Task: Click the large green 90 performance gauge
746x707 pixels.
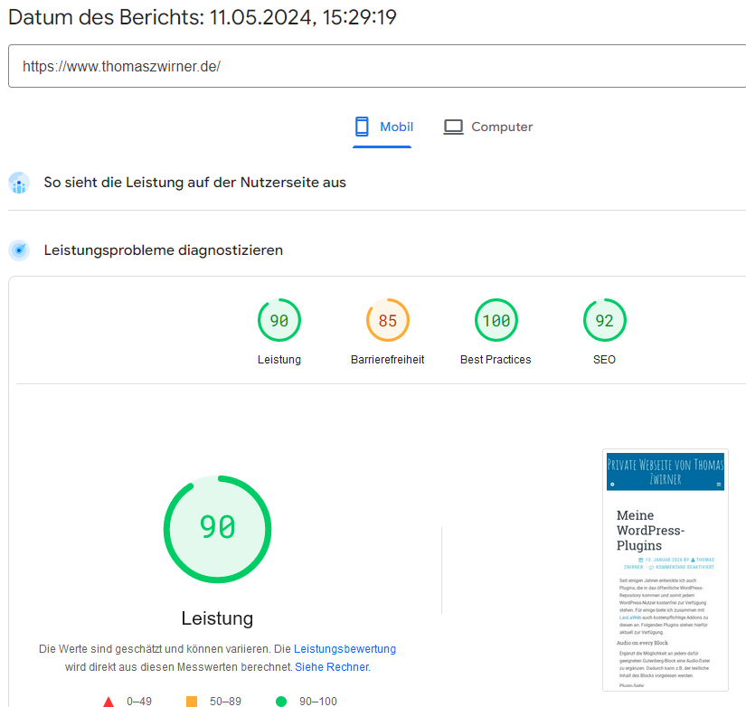Action: 217,529
